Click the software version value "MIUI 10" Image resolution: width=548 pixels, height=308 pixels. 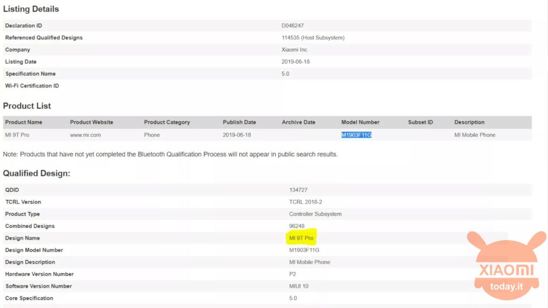[x=299, y=287]
